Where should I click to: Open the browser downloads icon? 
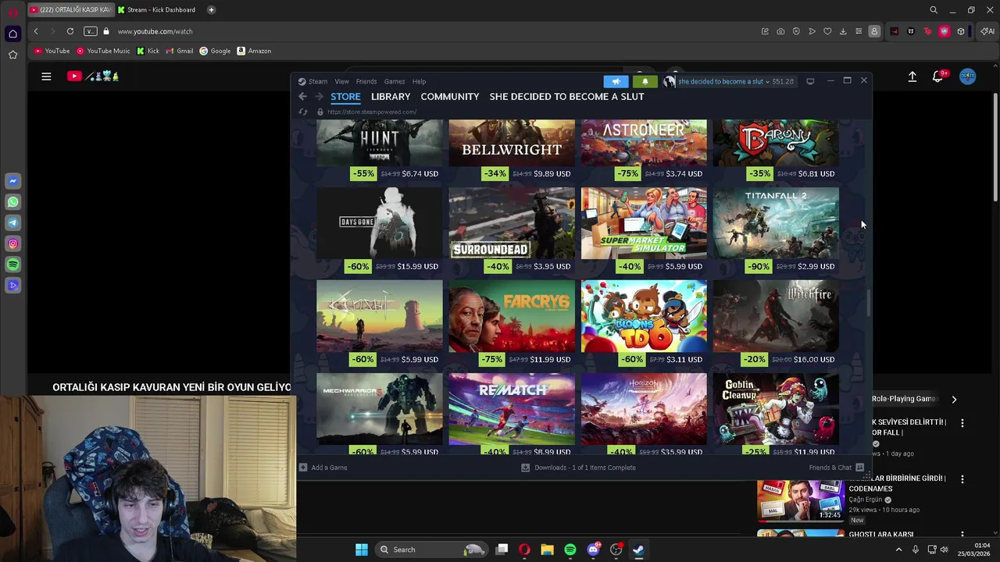click(x=843, y=31)
